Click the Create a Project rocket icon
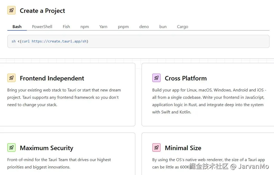 click(11, 10)
